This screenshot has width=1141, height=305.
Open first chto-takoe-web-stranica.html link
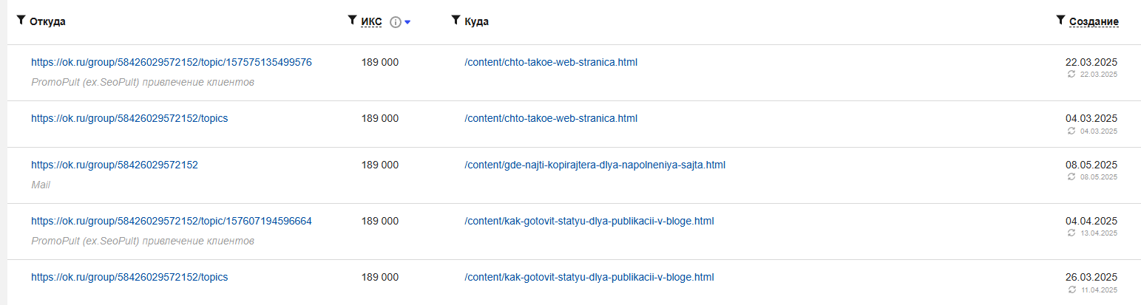click(551, 62)
